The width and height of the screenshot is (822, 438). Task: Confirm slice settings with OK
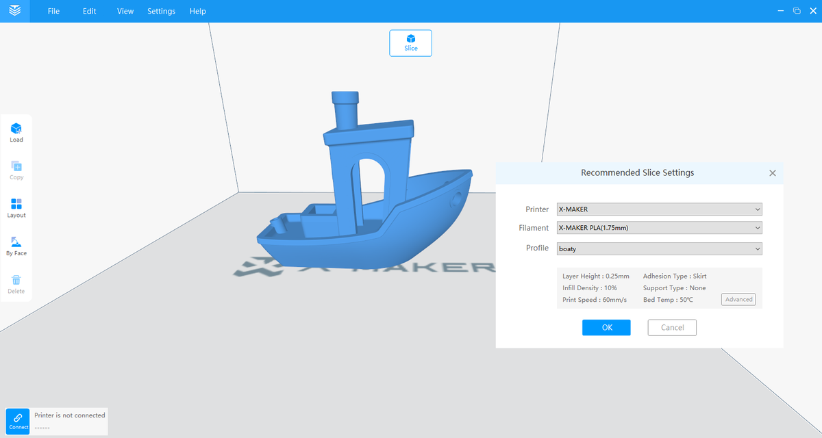coord(606,327)
